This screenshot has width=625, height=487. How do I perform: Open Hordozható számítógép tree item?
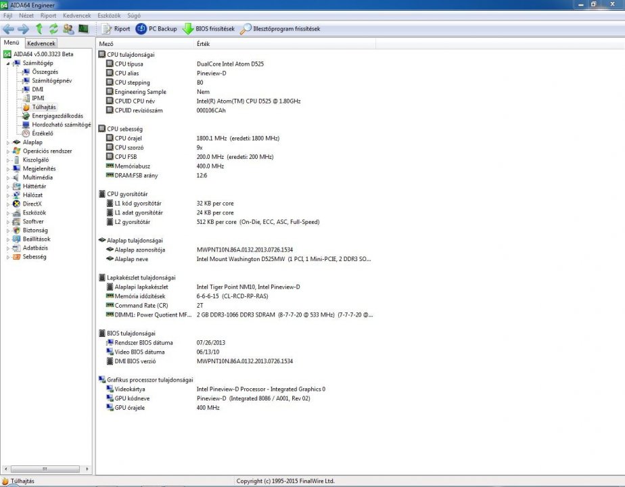point(62,124)
